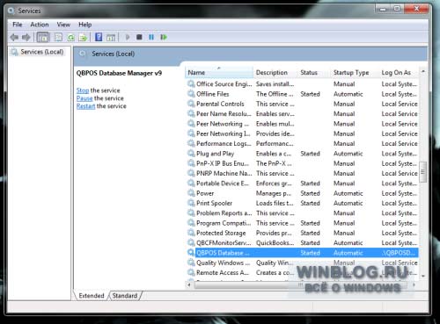
Task: Click the Stop Service square icon
Action: tap(139, 37)
